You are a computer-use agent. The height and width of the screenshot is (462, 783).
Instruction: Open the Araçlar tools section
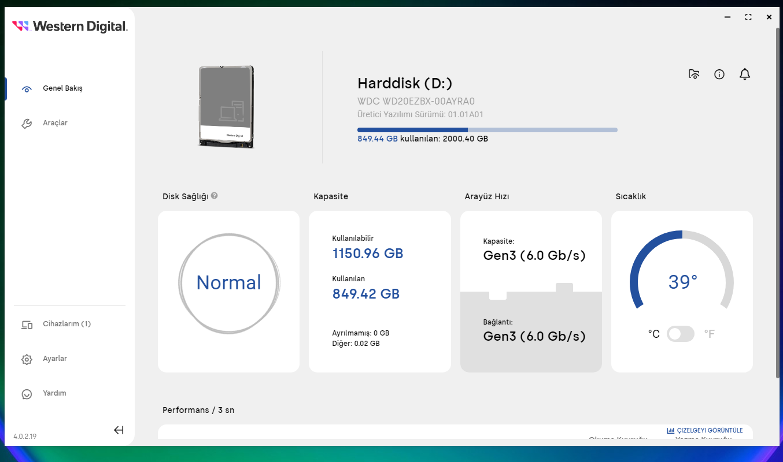[x=55, y=123]
